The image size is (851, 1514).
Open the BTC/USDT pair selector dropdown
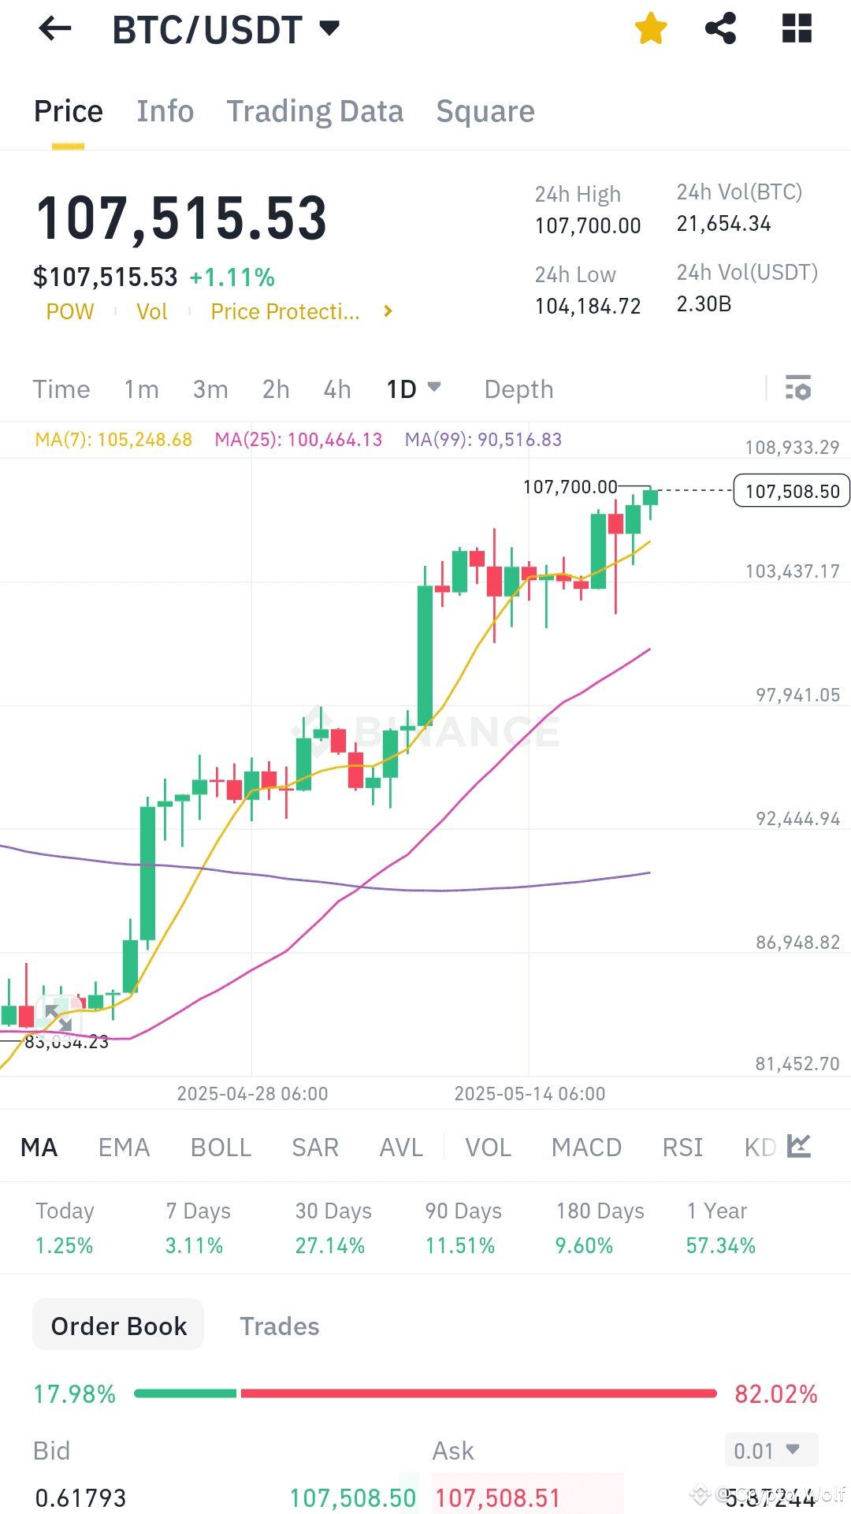pos(329,28)
